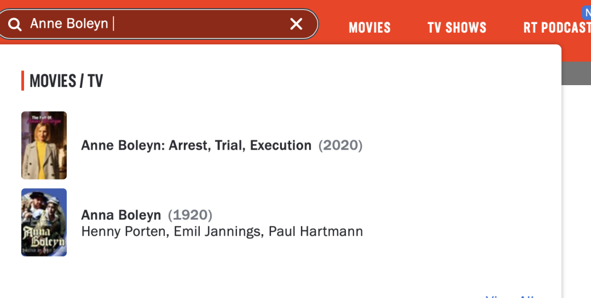The width and height of the screenshot is (591, 298).
Task: Open the Fall of Anne Boleyn poster thumbnail
Action: point(44,145)
